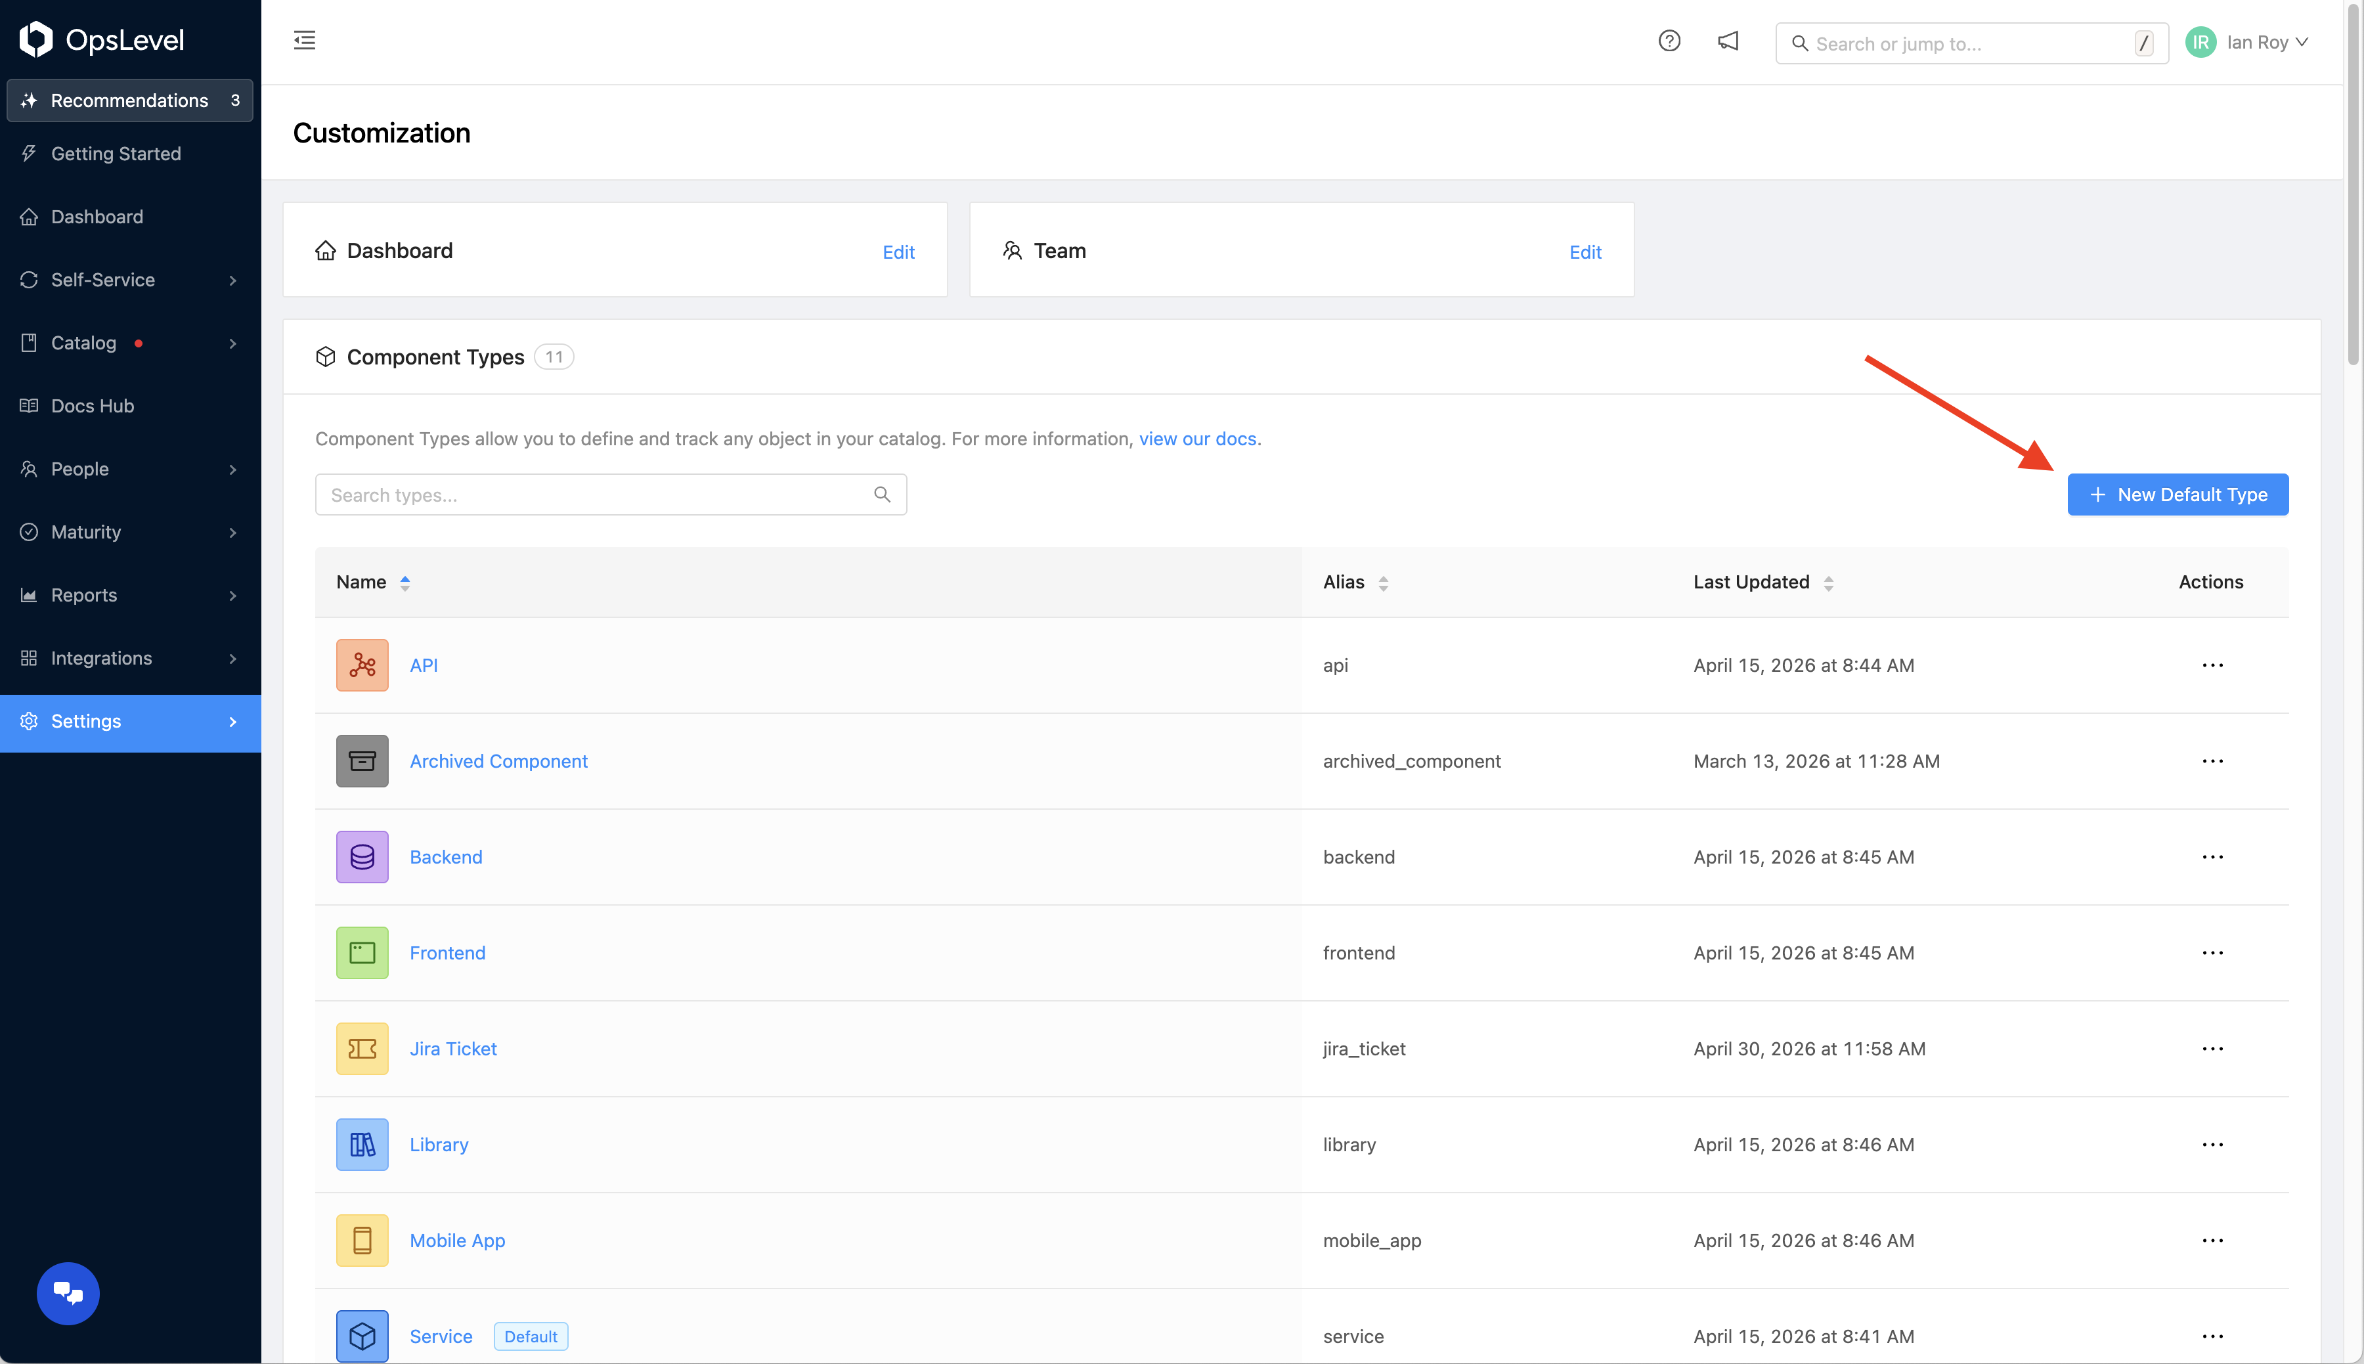Image resolution: width=2364 pixels, height=1364 pixels.
Task: Click the Backend type icon
Action: coord(362,857)
